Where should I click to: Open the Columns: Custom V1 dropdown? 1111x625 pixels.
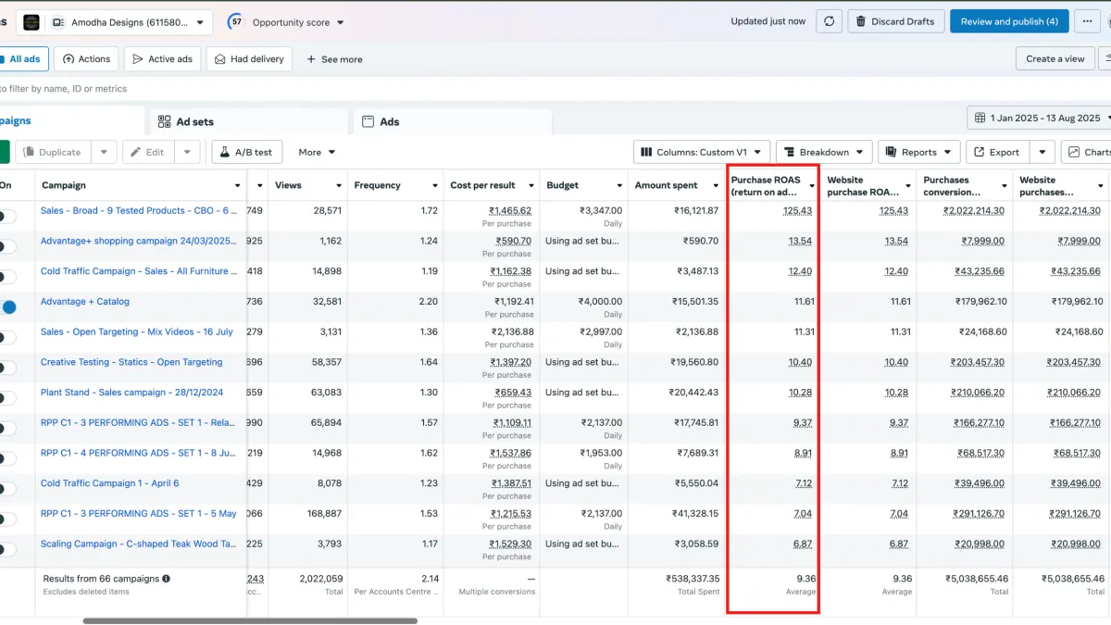click(701, 152)
